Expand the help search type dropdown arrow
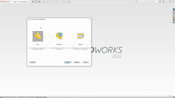 pos(157,2)
